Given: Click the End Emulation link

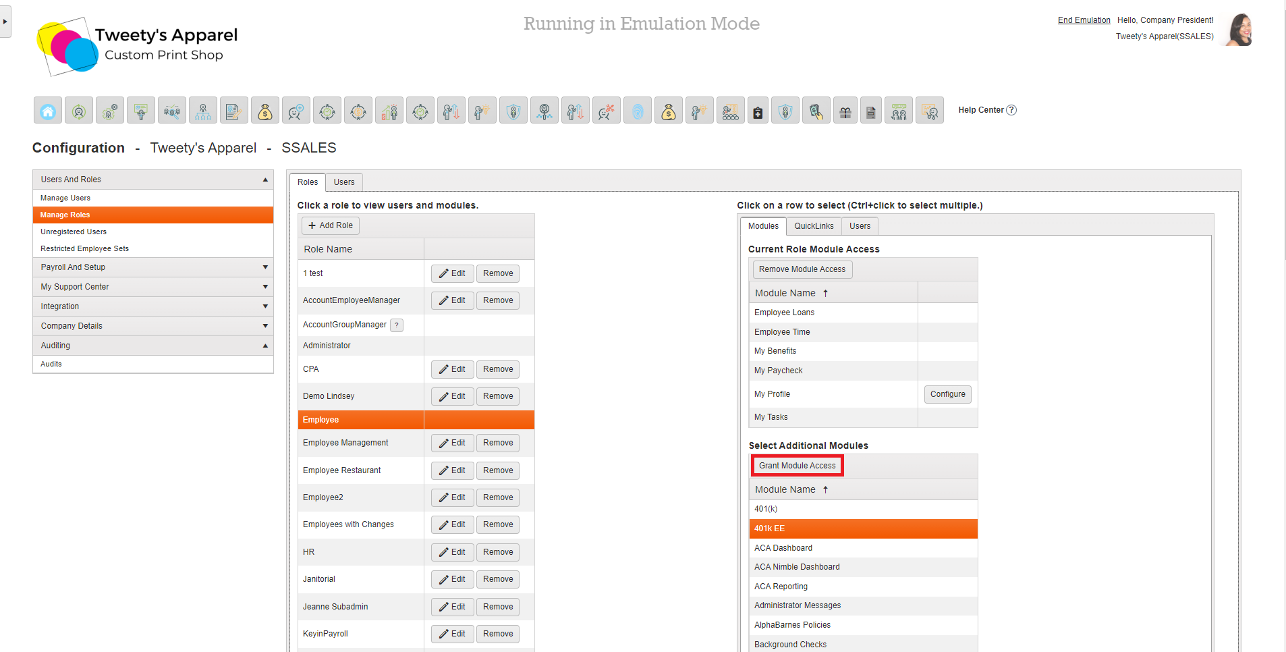Looking at the screenshot, I should click(x=1084, y=20).
